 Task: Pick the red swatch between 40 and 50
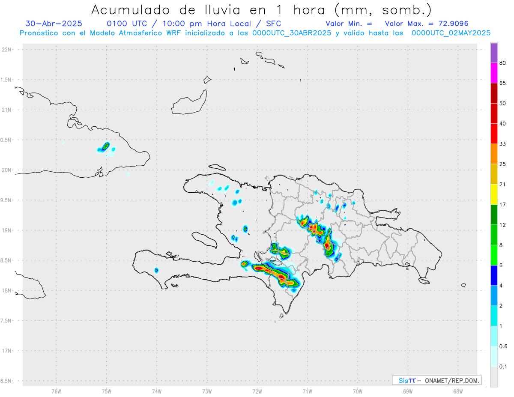point(494,113)
